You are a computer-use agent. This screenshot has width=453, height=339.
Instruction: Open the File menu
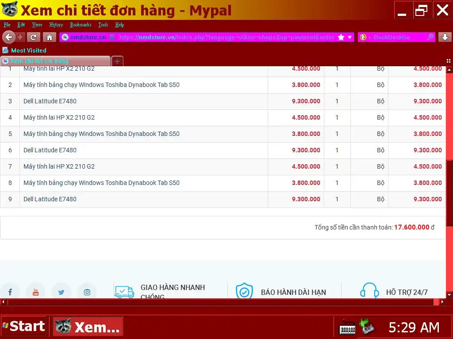(7, 25)
